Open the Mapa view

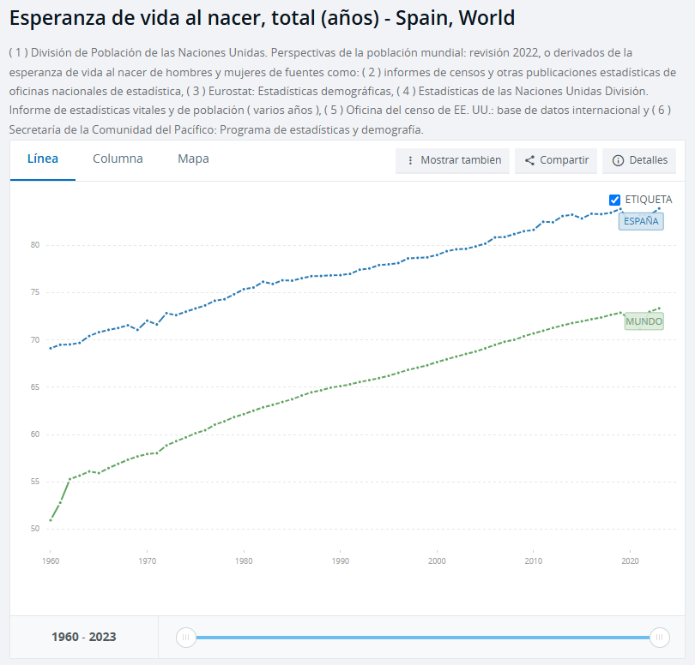[192, 159]
